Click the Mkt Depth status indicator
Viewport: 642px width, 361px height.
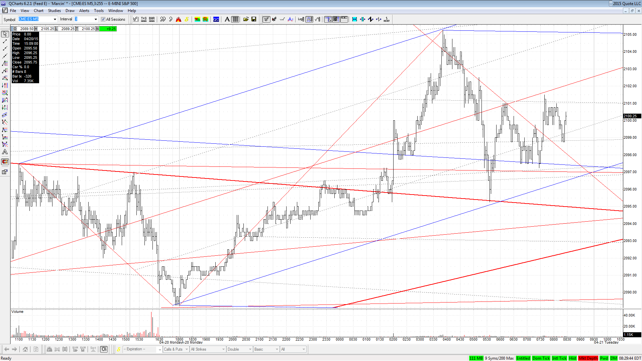point(588,358)
